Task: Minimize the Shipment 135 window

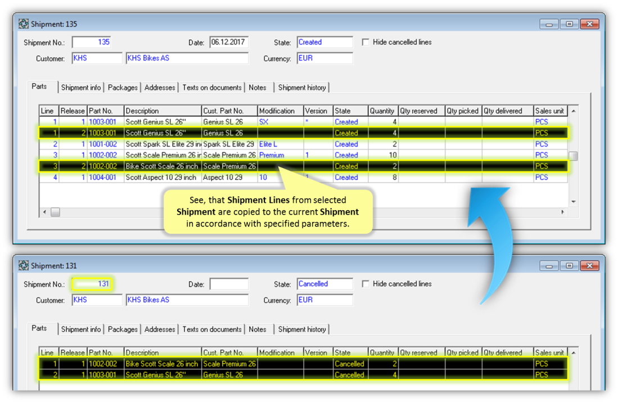Action: click(x=549, y=24)
